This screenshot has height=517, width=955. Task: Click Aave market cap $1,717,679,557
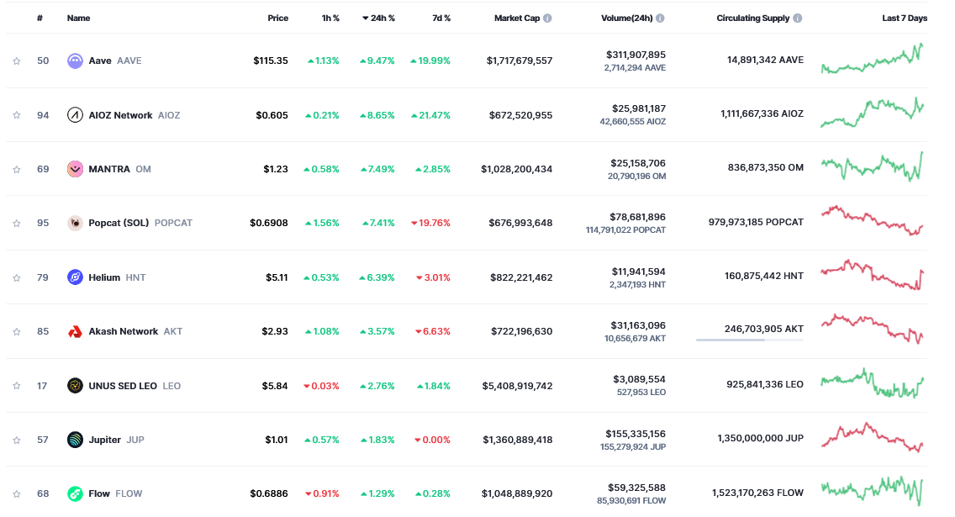click(x=520, y=61)
